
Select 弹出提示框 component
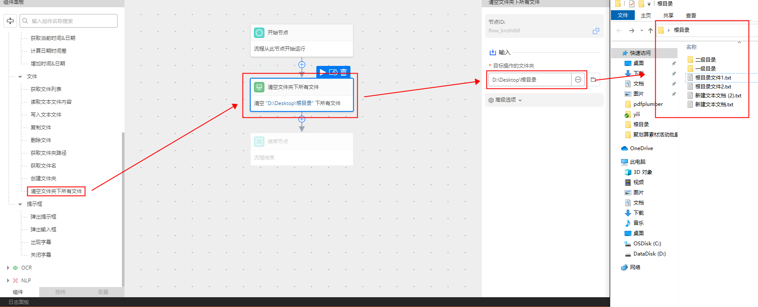click(43, 217)
